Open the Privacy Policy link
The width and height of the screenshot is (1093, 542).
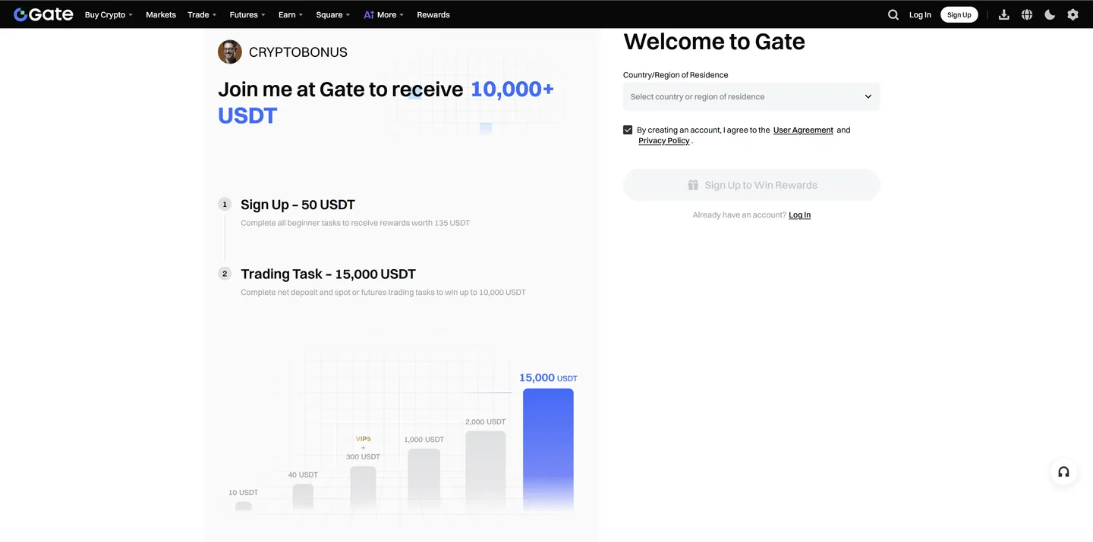664,140
